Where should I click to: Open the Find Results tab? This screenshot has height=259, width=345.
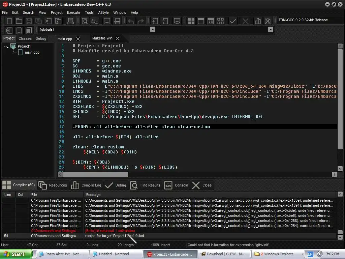pos(145,185)
